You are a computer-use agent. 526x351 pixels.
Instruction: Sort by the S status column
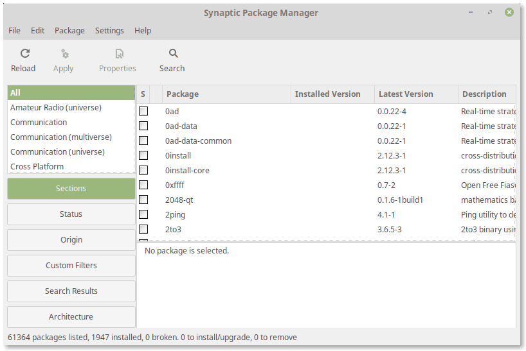pyautogui.click(x=143, y=94)
